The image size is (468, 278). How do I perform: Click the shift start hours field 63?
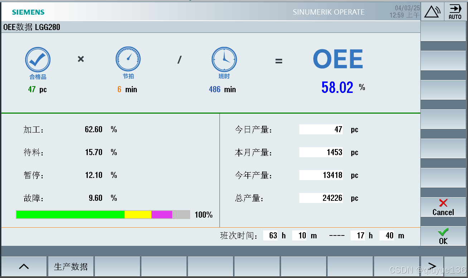coord(270,235)
